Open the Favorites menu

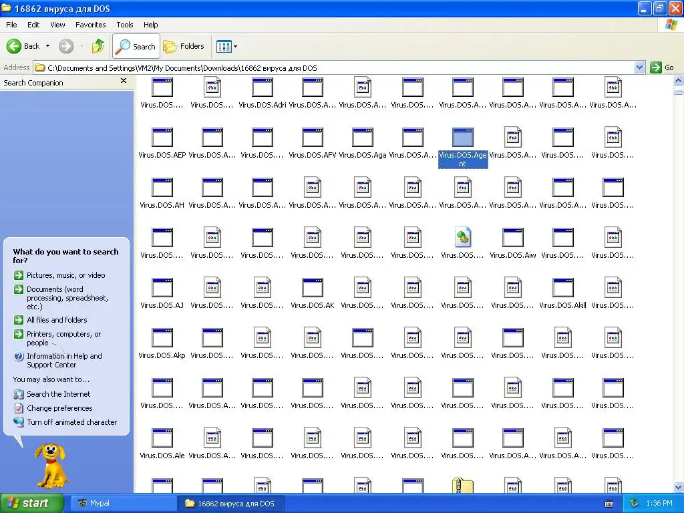(x=90, y=25)
